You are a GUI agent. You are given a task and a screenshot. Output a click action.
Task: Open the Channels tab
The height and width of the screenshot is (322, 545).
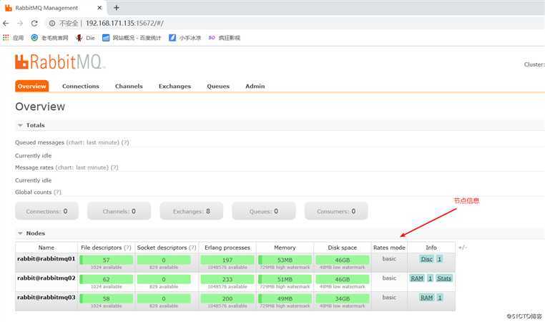(129, 87)
